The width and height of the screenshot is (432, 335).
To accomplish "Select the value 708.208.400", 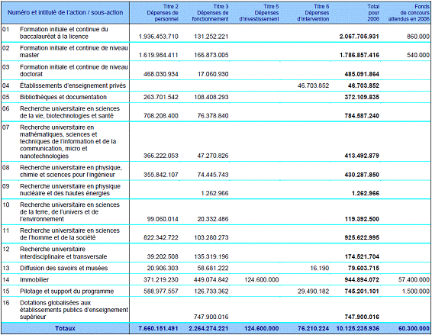I will point(161,116).
